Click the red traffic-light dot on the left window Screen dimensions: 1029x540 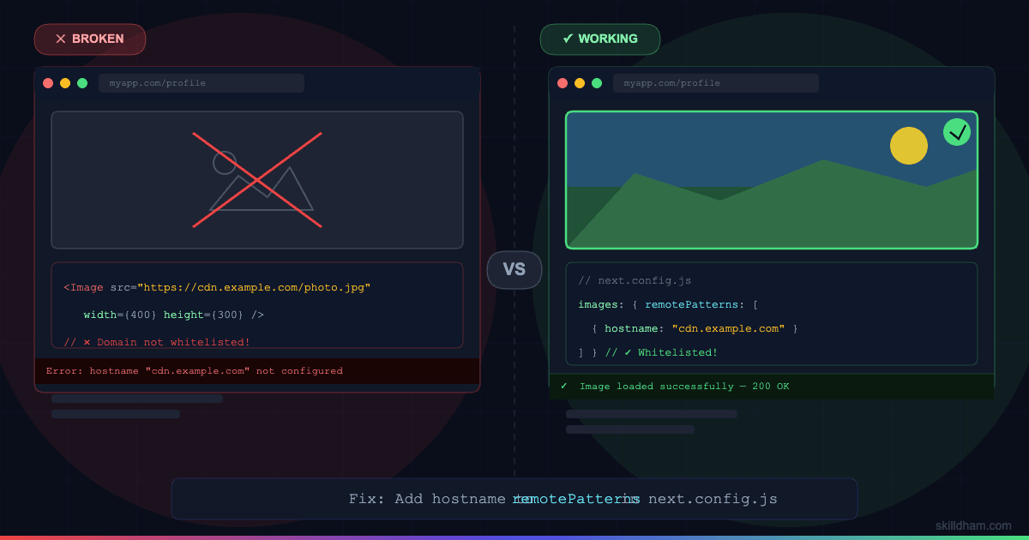click(47, 82)
